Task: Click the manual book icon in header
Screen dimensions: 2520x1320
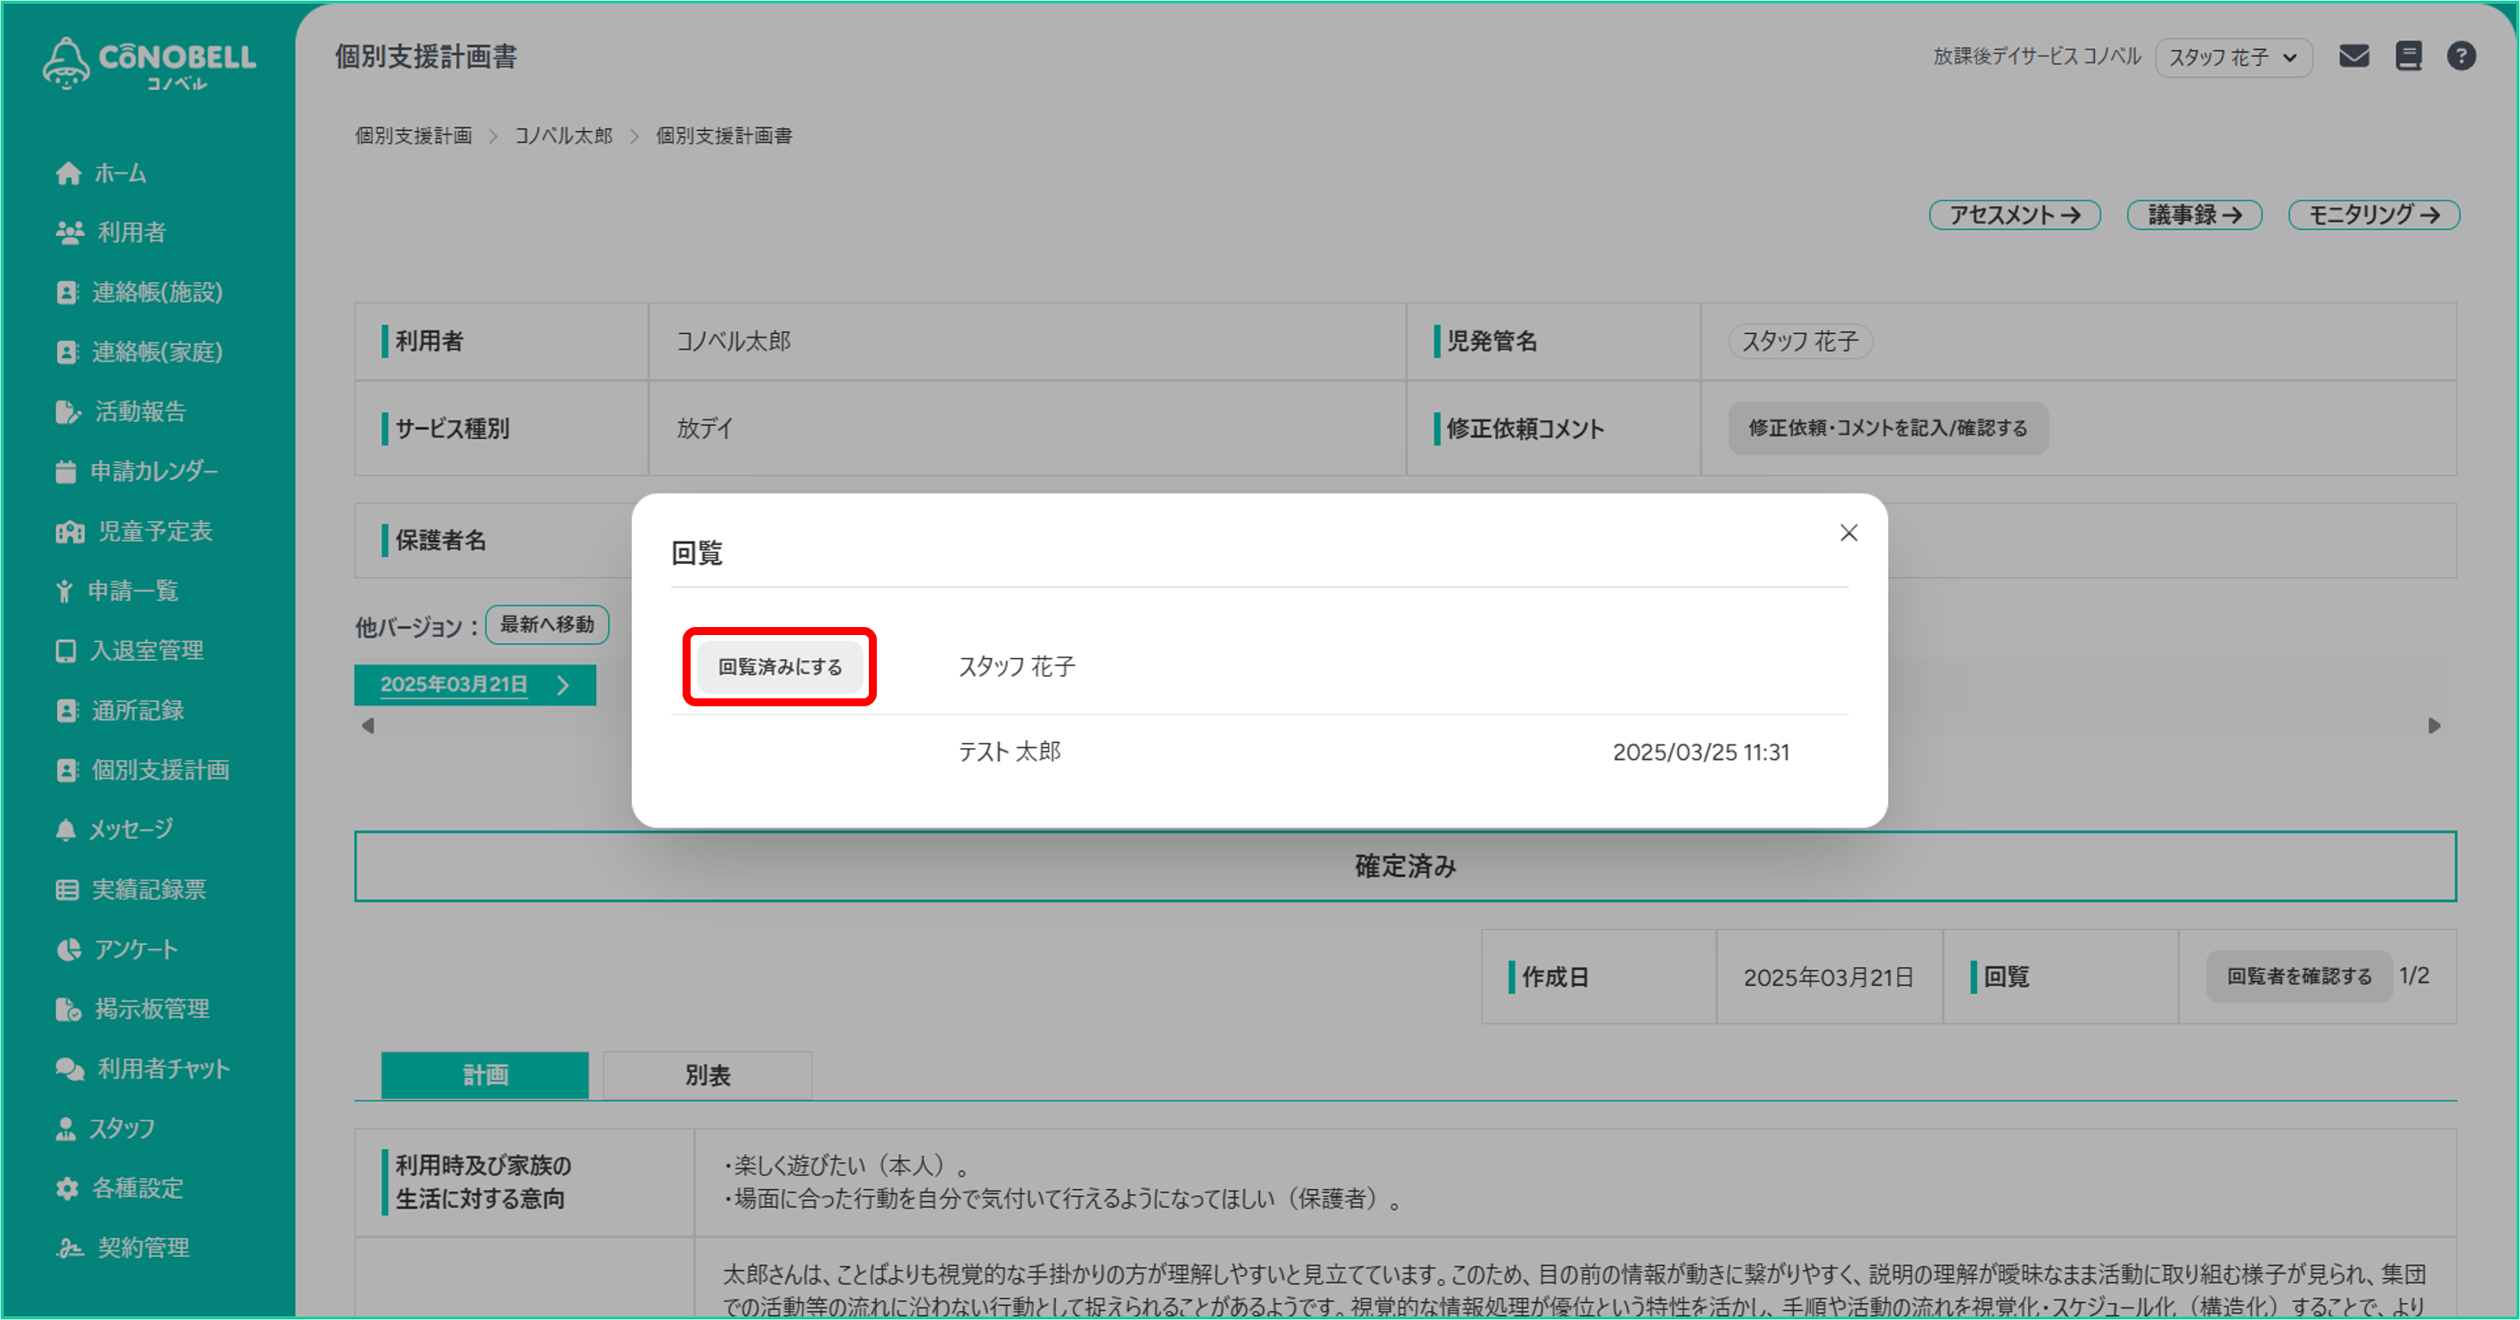Action: 2409,56
